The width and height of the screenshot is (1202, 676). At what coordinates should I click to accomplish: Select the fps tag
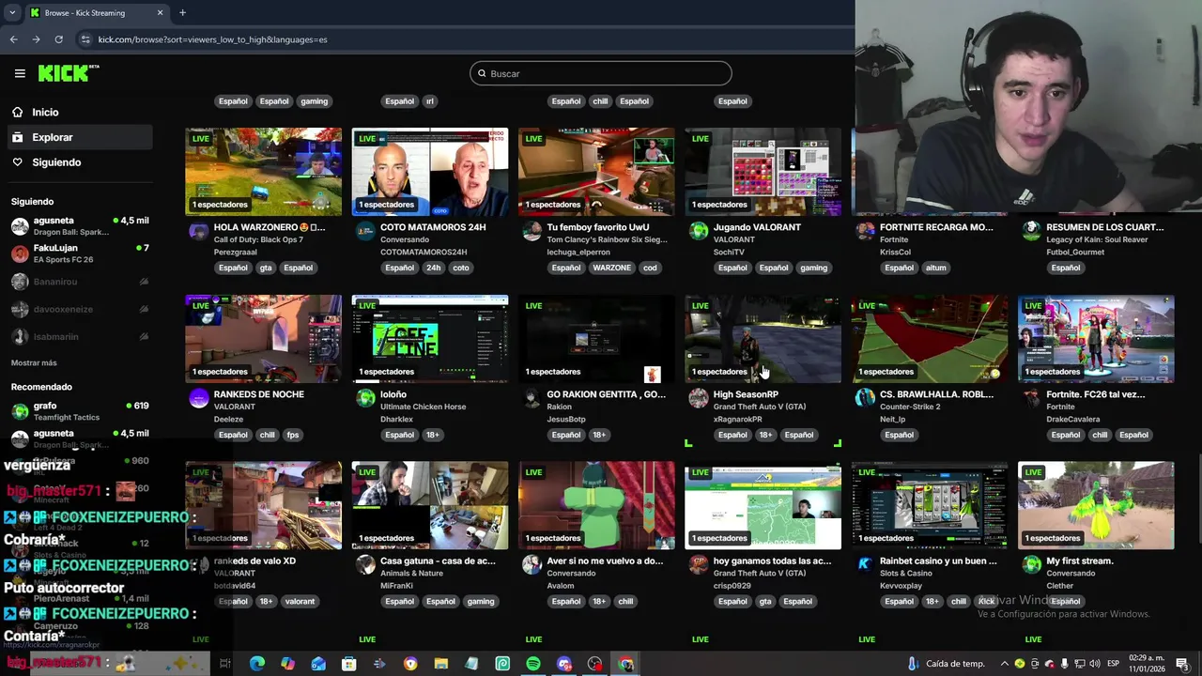tap(293, 435)
